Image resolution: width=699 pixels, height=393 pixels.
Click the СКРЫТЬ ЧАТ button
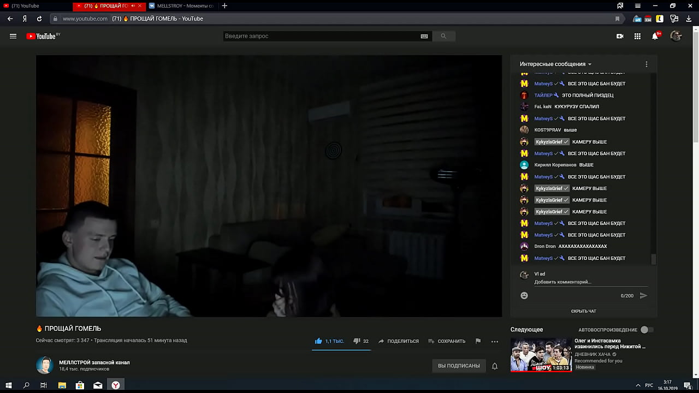click(583, 311)
